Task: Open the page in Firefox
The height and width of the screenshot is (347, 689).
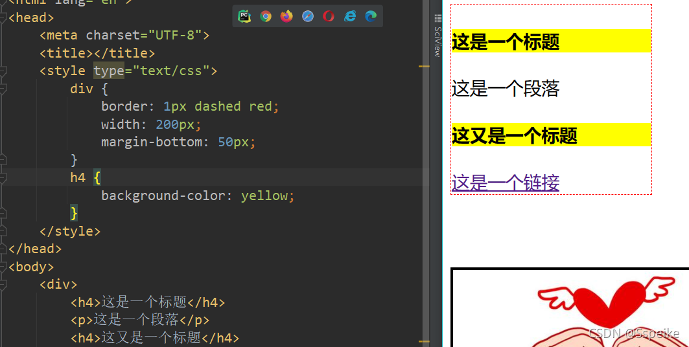Action: (286, 16)
